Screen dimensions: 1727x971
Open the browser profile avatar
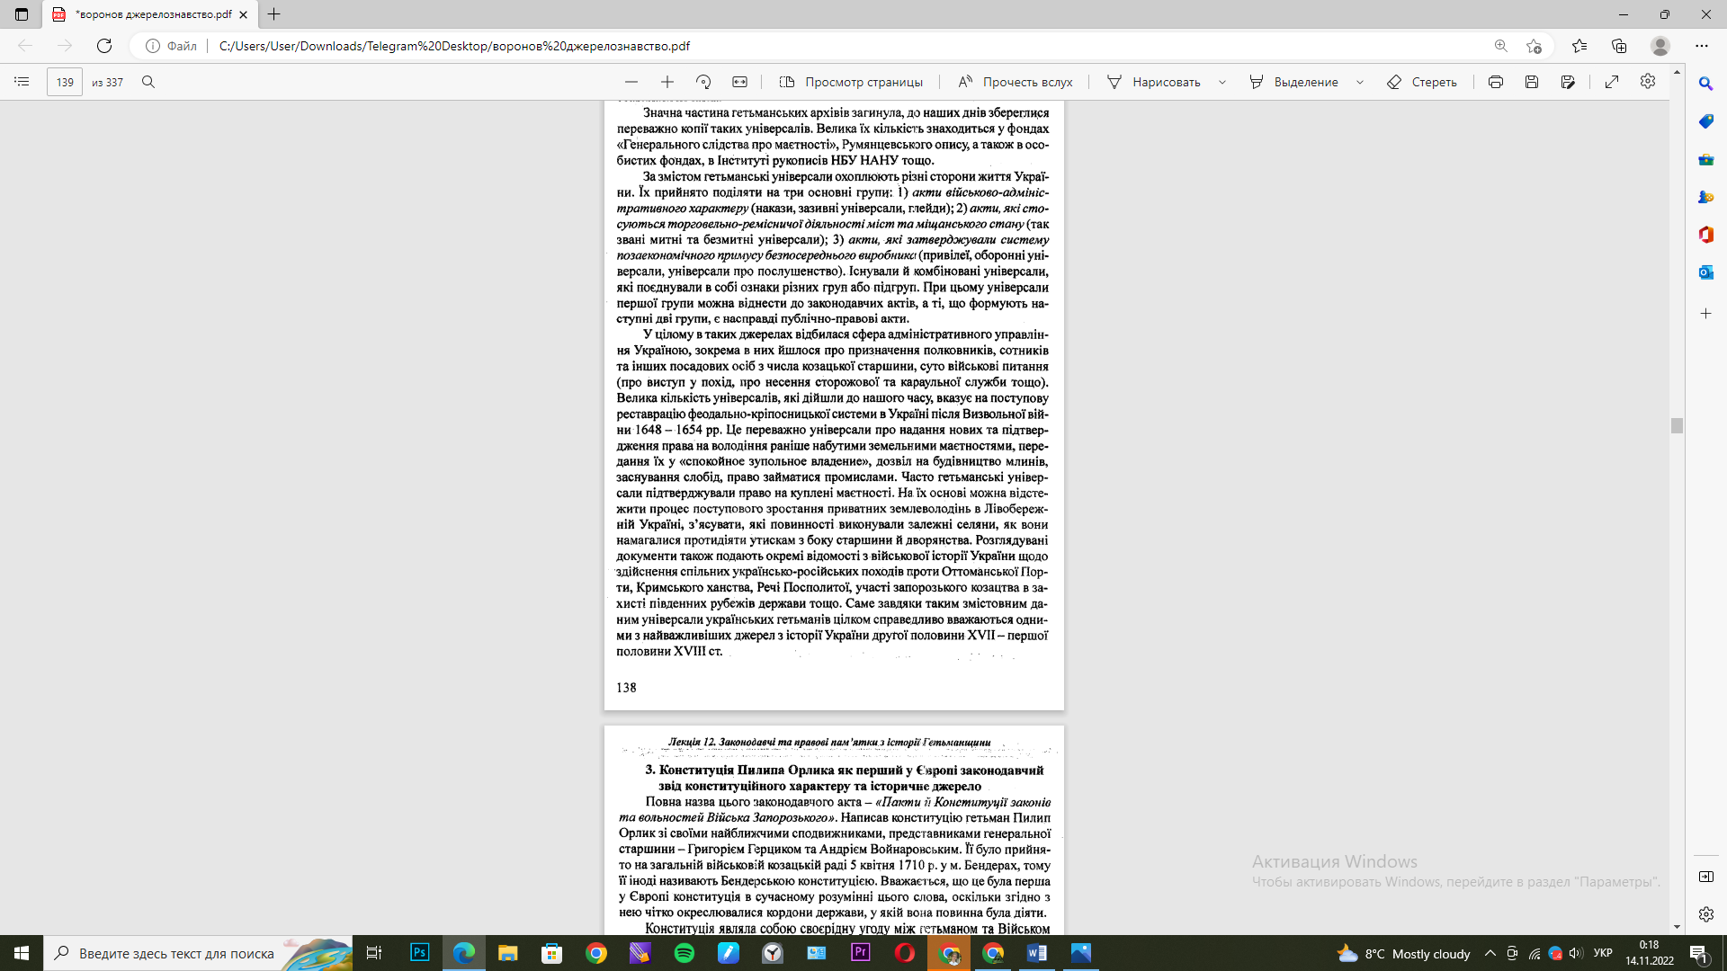pyautogui.click(x=1660, y=46)
